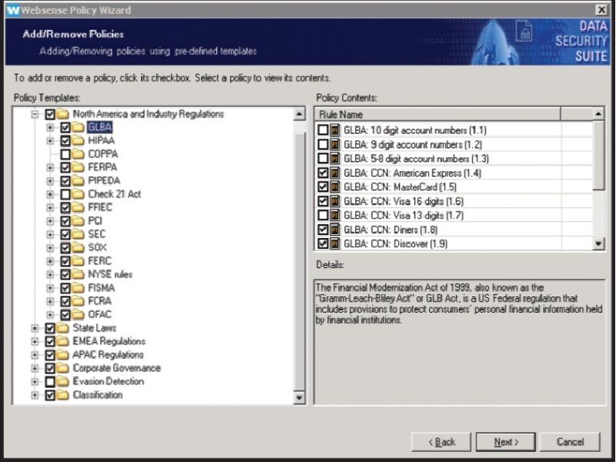
Task: Enable the Evasion Detection checkbox
Action: (x=50, y=381)
